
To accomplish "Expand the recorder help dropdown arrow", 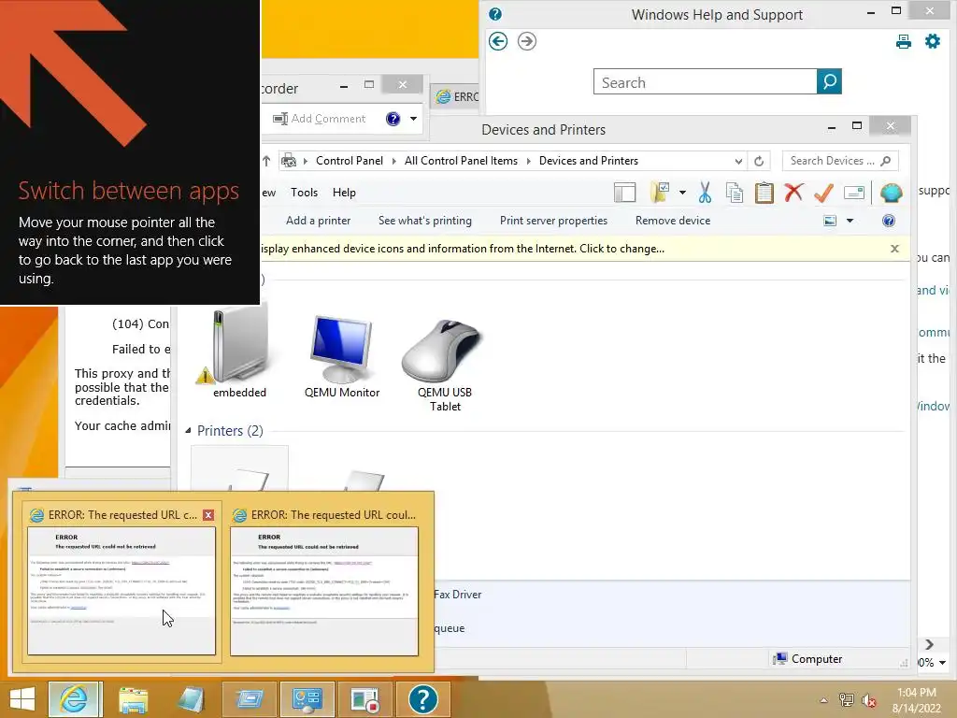I will (x=413, y=119).
